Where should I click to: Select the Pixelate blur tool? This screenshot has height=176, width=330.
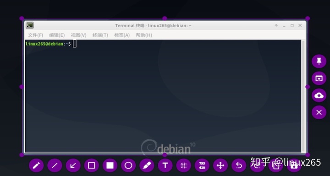[x=183, y=165]
